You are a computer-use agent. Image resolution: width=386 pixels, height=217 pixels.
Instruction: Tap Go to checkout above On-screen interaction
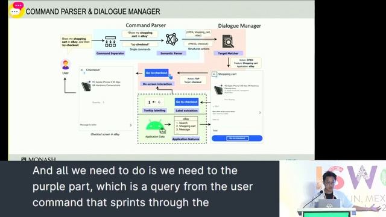click(157, 73)
